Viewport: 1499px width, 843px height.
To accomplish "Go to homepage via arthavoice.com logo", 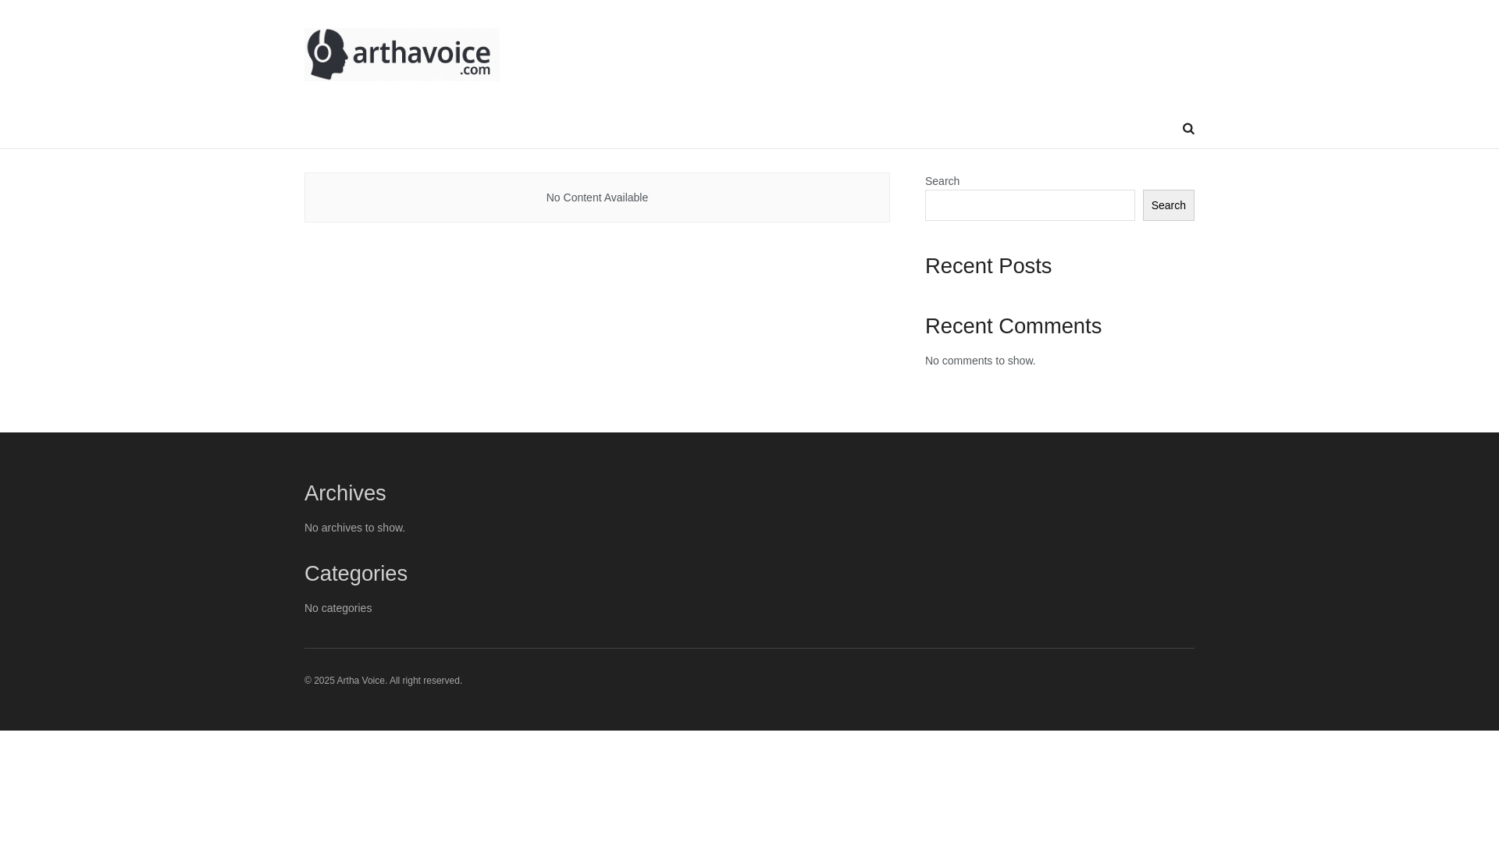I will click(x=402, y=55).
